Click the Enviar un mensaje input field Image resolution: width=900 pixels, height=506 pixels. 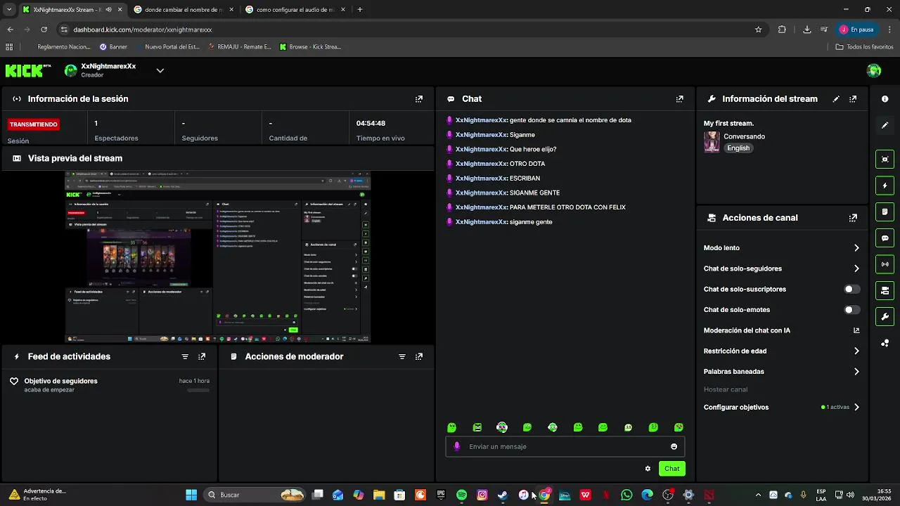pos(565,446)
